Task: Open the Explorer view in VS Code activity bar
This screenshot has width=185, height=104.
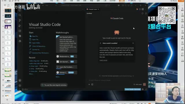Action: [x=20, y=10]
